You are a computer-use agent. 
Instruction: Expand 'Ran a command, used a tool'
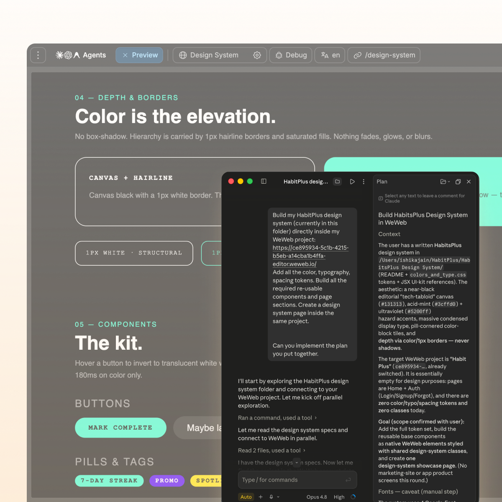pyautogui.click(x=277, y=418)
